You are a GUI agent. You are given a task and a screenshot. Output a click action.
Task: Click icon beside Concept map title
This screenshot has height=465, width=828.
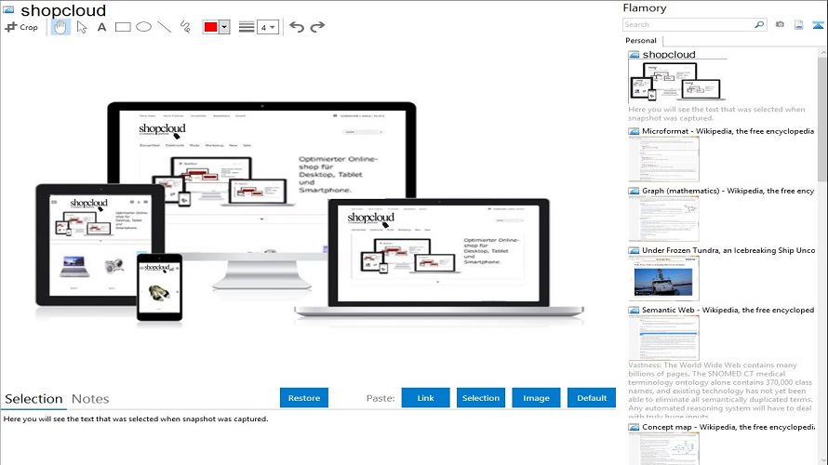click(634, 428)
